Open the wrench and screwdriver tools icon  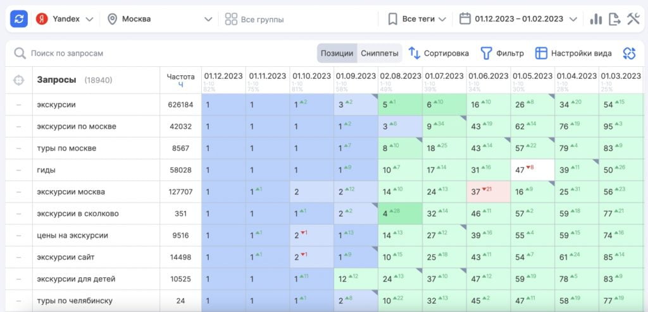point(633,19)
